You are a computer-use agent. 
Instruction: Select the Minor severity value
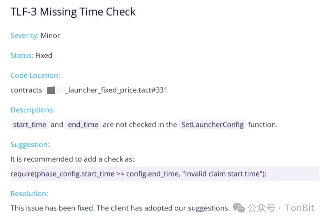tap(50, 35)
